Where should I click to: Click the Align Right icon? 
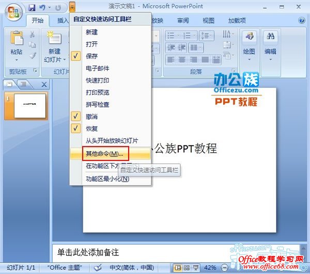click(x=194, y=59)
